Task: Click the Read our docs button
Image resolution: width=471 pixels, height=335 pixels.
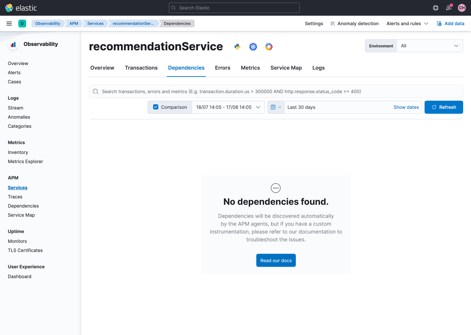Action: click(x=276, y=260)
